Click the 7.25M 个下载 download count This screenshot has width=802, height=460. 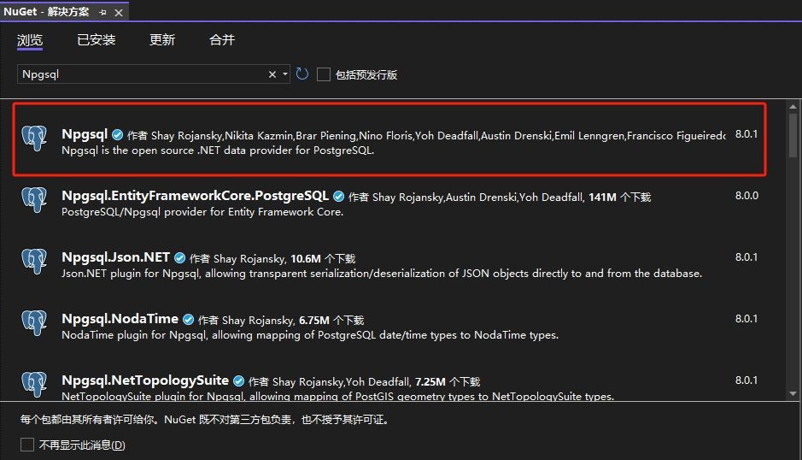(448, 381)
